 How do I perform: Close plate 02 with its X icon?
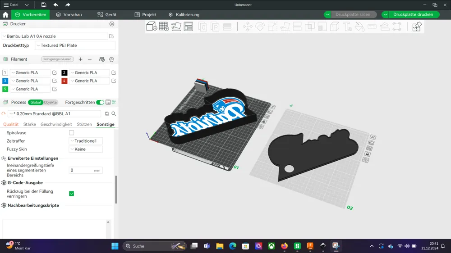(x=373, y=137)
